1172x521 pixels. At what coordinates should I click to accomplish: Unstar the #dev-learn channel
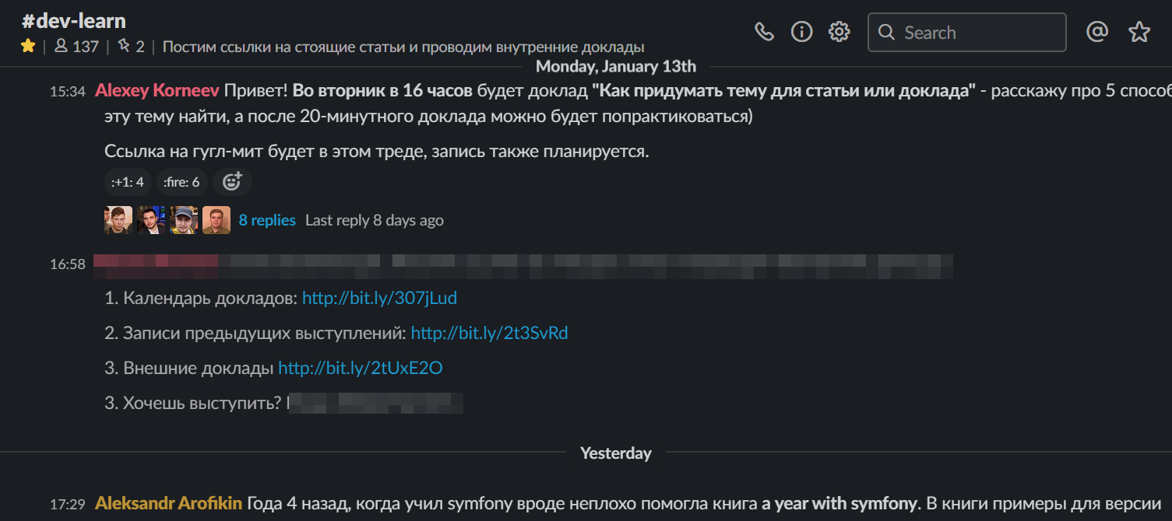(x=28, y=47)
